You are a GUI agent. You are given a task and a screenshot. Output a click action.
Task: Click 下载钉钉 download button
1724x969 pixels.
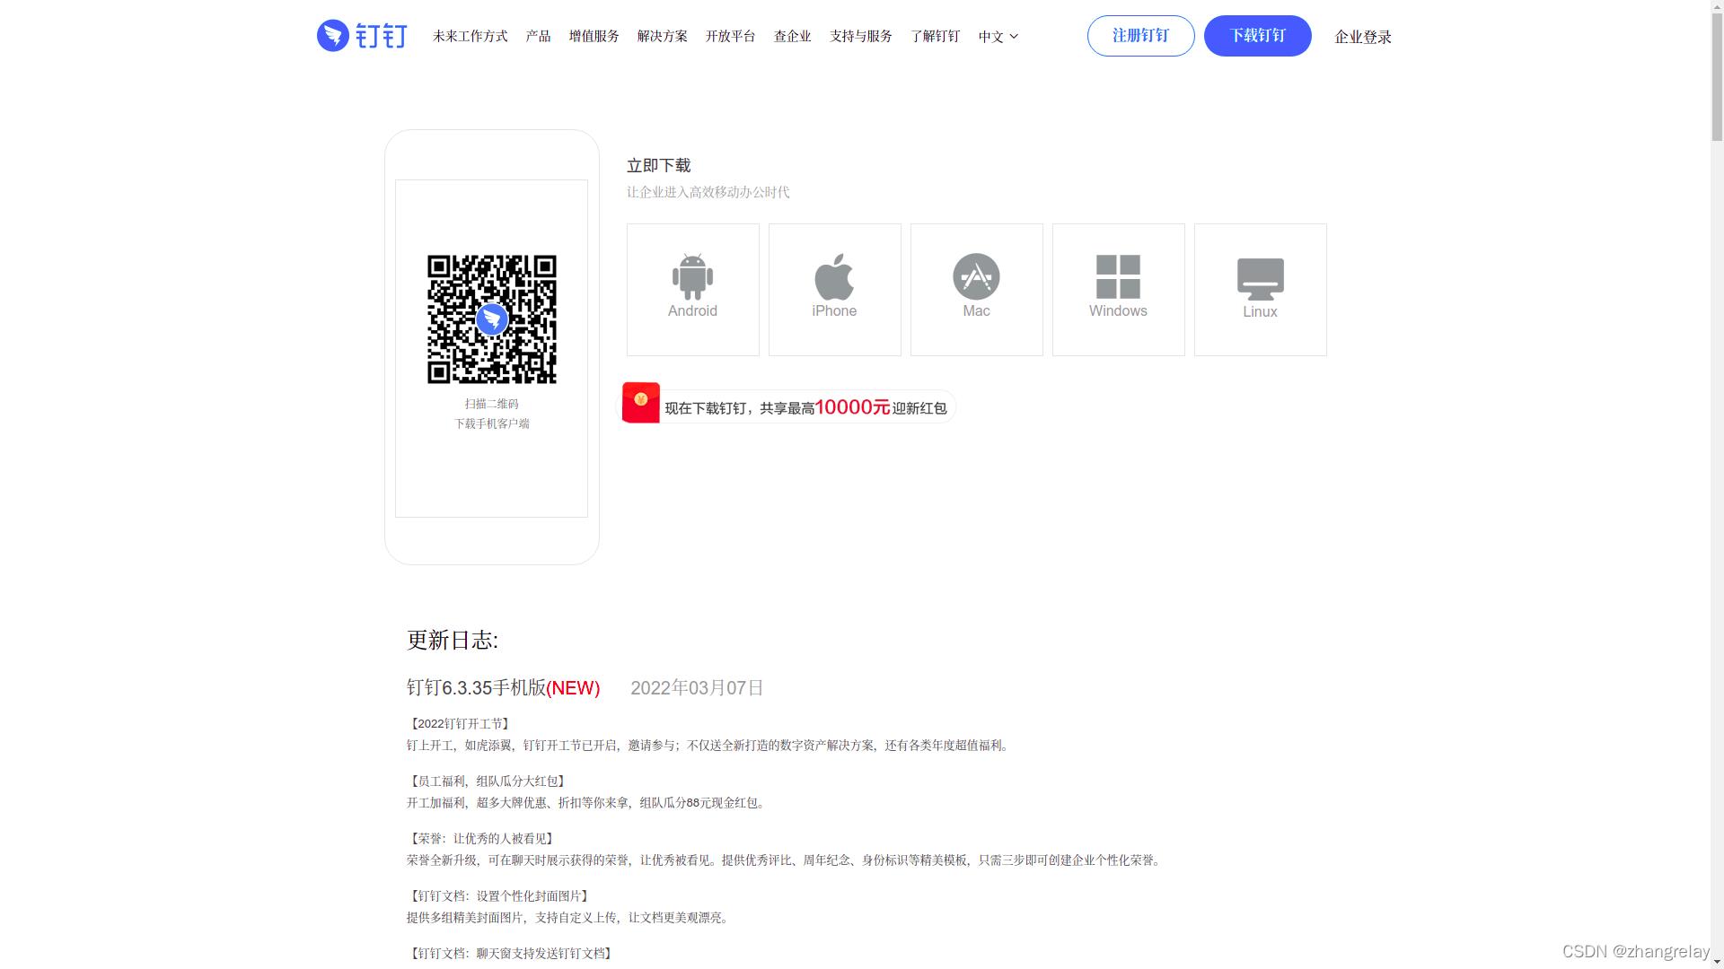(1257, 36)
